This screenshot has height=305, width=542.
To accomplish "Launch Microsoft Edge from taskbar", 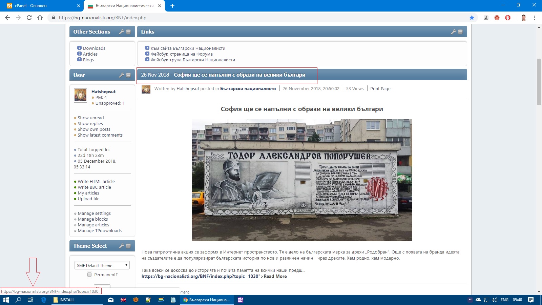I will click(x=43, y=300).
